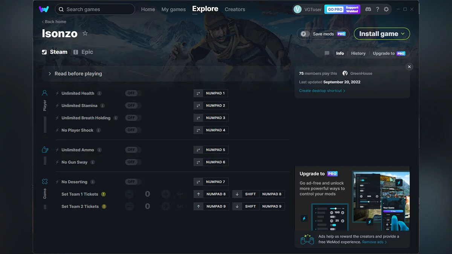The image size is (452, 254).
Task: Go to the Creators tab
Action: [235, 9]
